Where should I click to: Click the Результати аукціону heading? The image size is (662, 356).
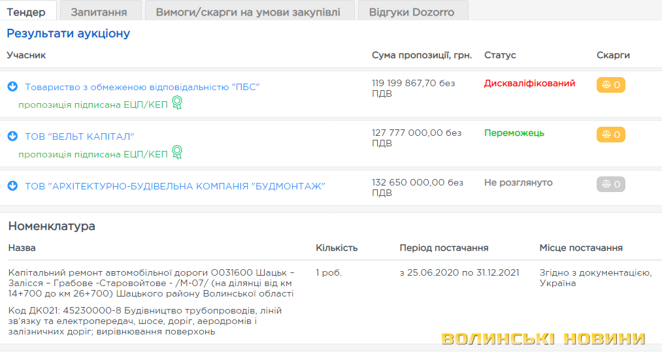tap(69, 33)
